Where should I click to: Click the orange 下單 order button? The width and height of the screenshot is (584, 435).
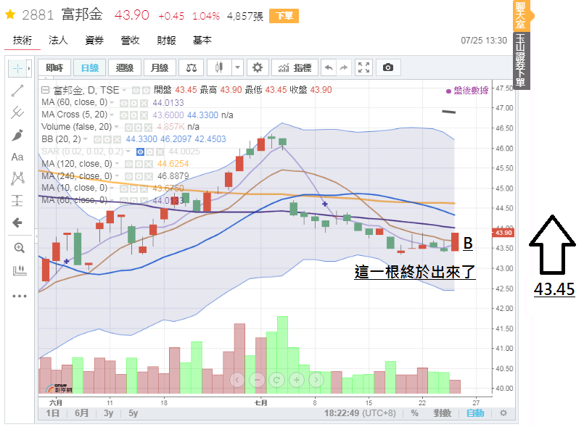click(x=284, y=16)
